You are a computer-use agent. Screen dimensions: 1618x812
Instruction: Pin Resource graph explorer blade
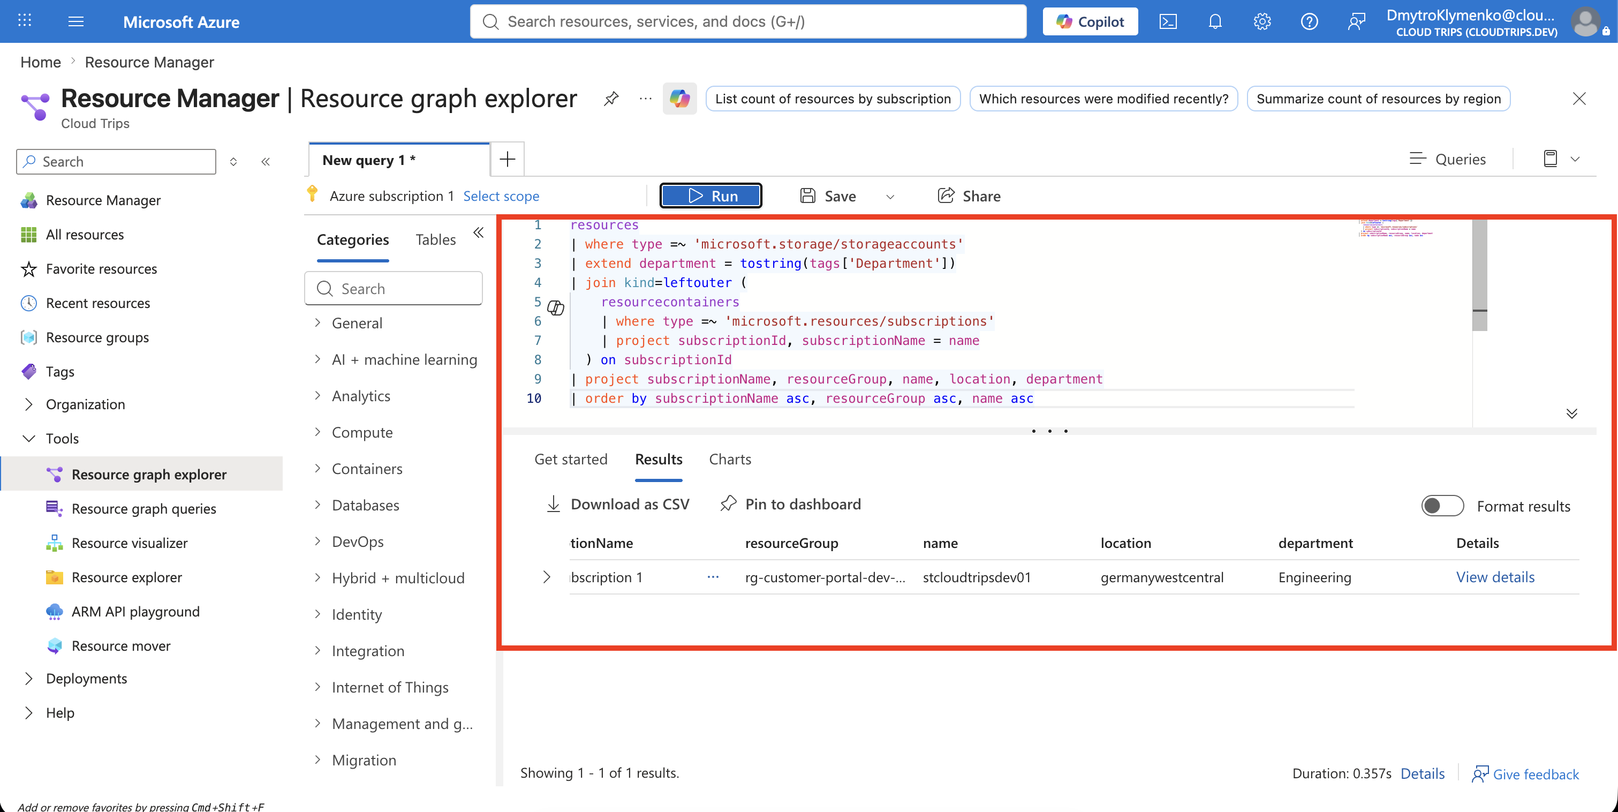tap(610, 99)
